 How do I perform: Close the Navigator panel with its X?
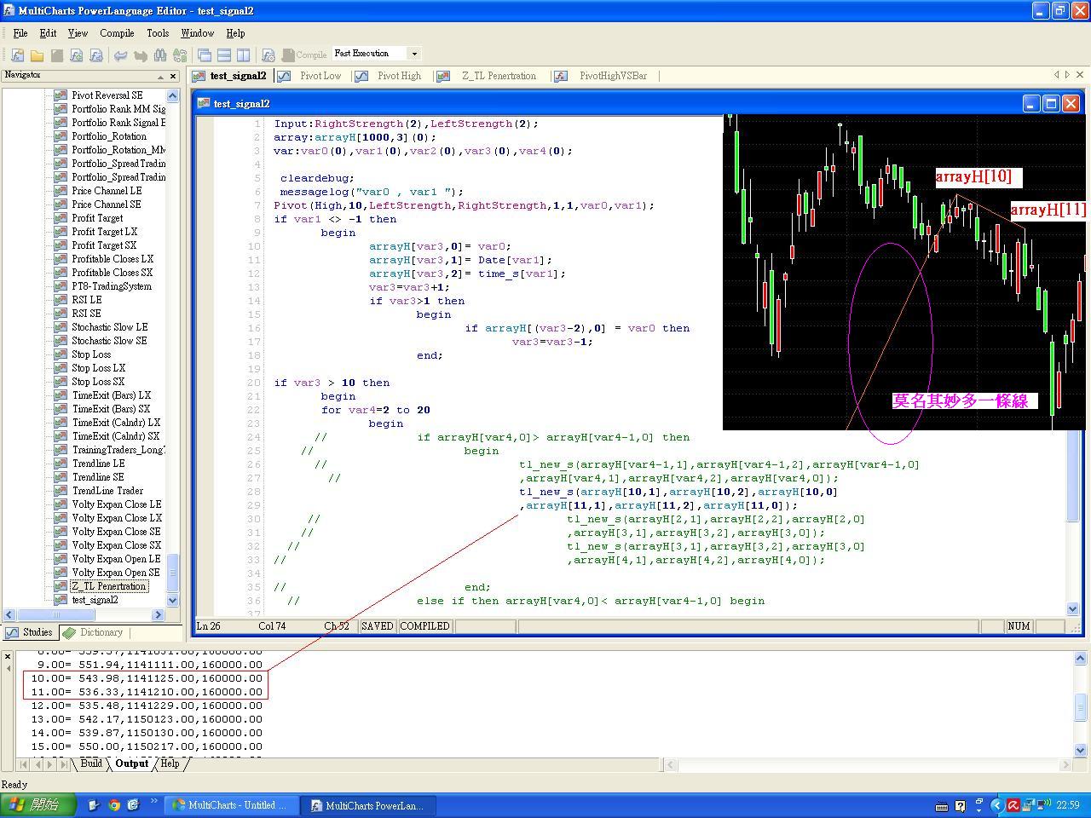pyautogui.click(x=173, y=76)
